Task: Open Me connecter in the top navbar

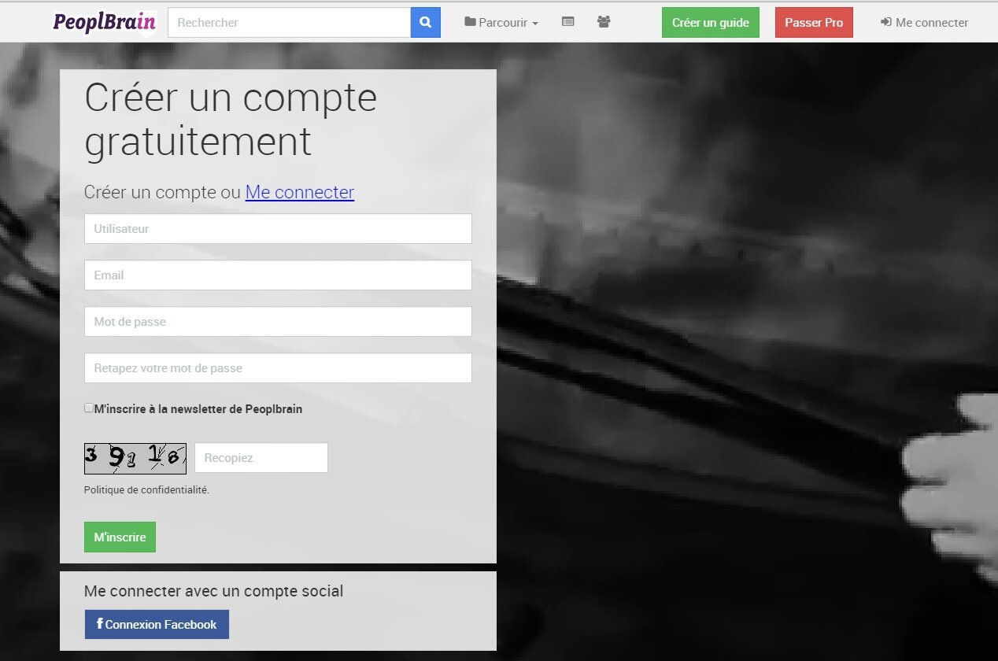Action: pyautogui.click(x=924, y=23)
